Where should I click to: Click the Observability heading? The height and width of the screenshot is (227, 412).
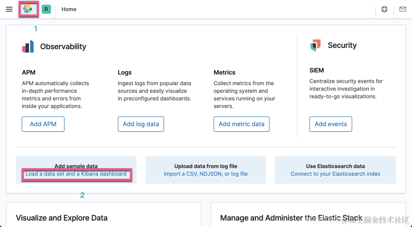pos(63,47)
